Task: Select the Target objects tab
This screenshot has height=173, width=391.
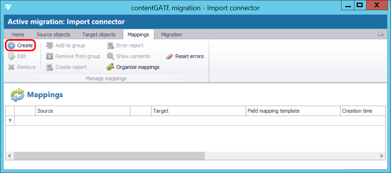Action: 99,34
